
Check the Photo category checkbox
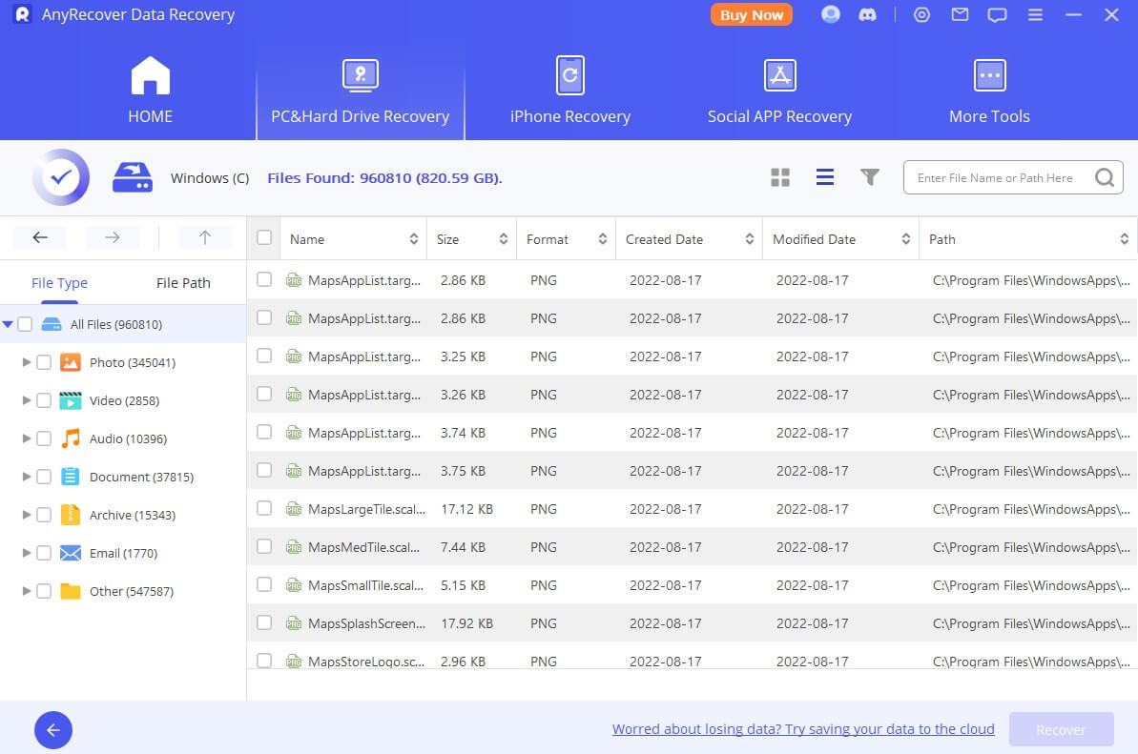coord(44,362)
